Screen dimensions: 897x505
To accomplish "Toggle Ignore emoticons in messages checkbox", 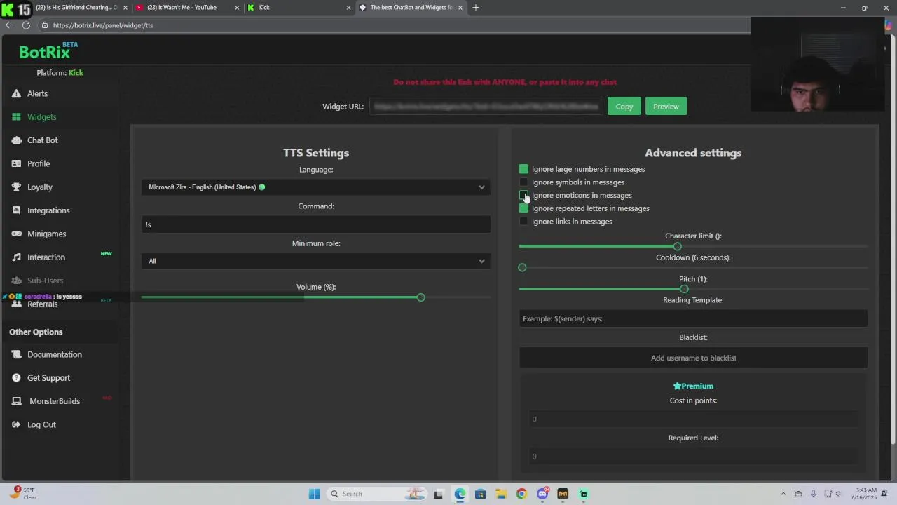I will [523, 195].
